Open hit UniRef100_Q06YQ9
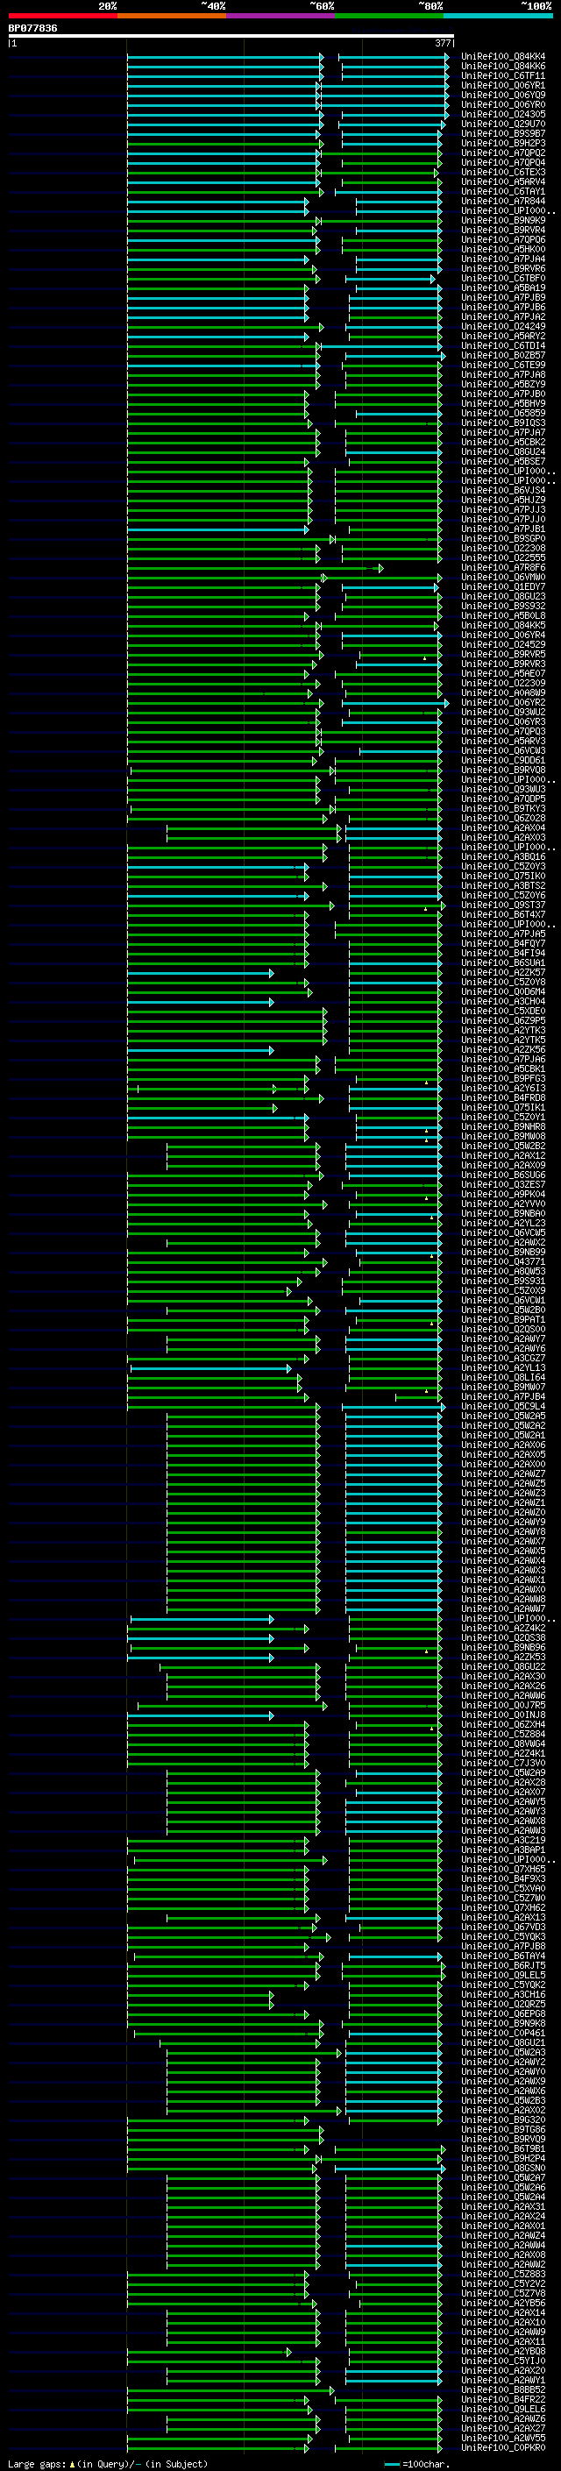 pyautogui.click(x=503, y=95)
